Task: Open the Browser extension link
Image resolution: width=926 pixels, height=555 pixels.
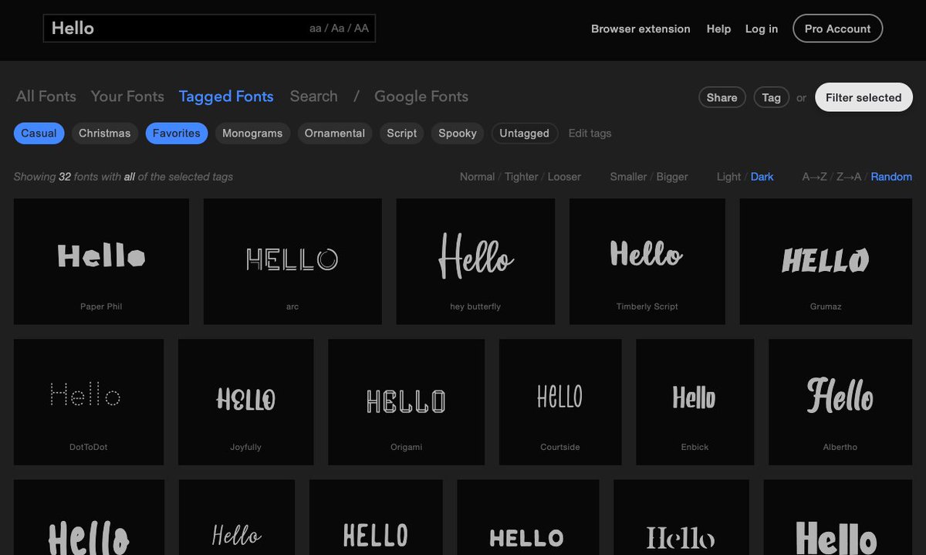Action: [640, 29]
